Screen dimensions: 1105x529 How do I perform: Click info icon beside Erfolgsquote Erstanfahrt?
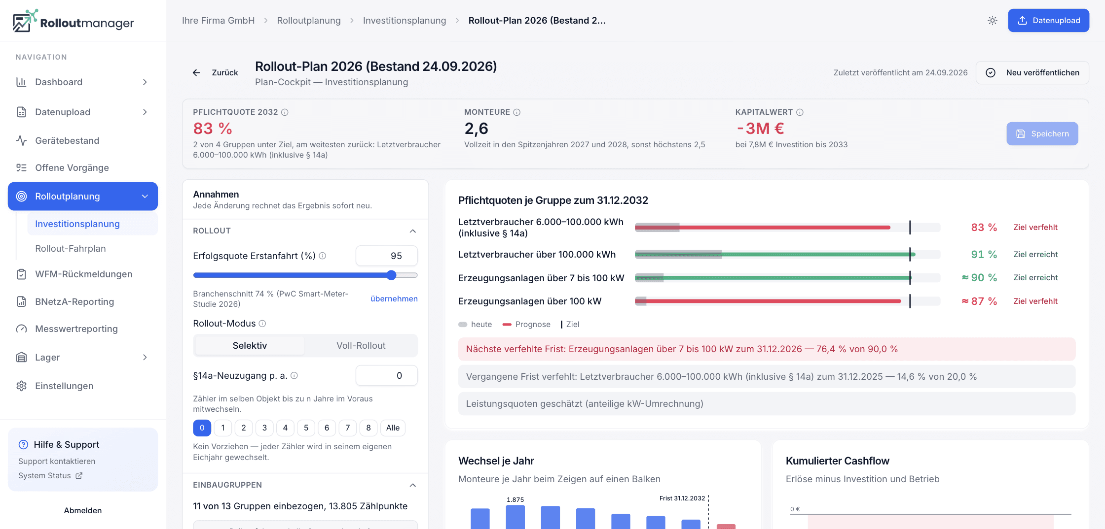[323, 256]
